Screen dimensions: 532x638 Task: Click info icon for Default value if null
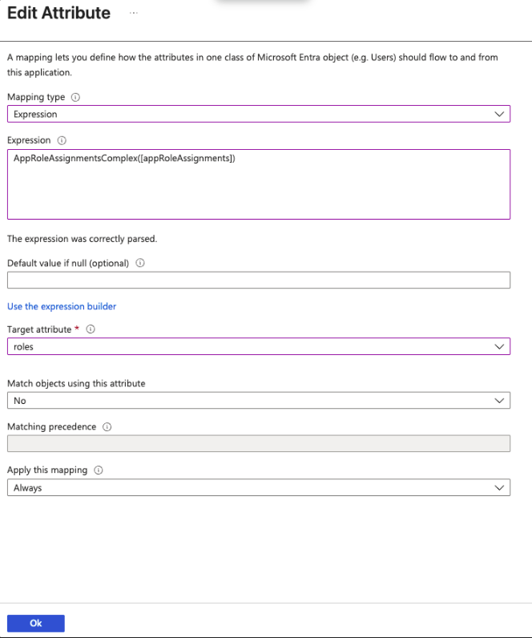[141, 263]
